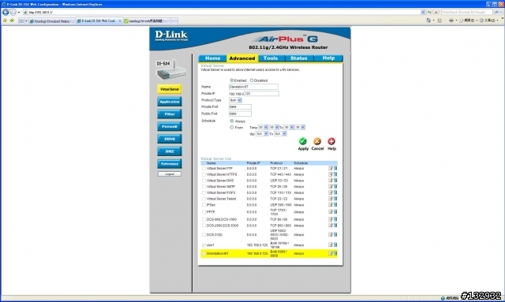Click the Public Port input field
Screen dimensions: 505x302
240,114
